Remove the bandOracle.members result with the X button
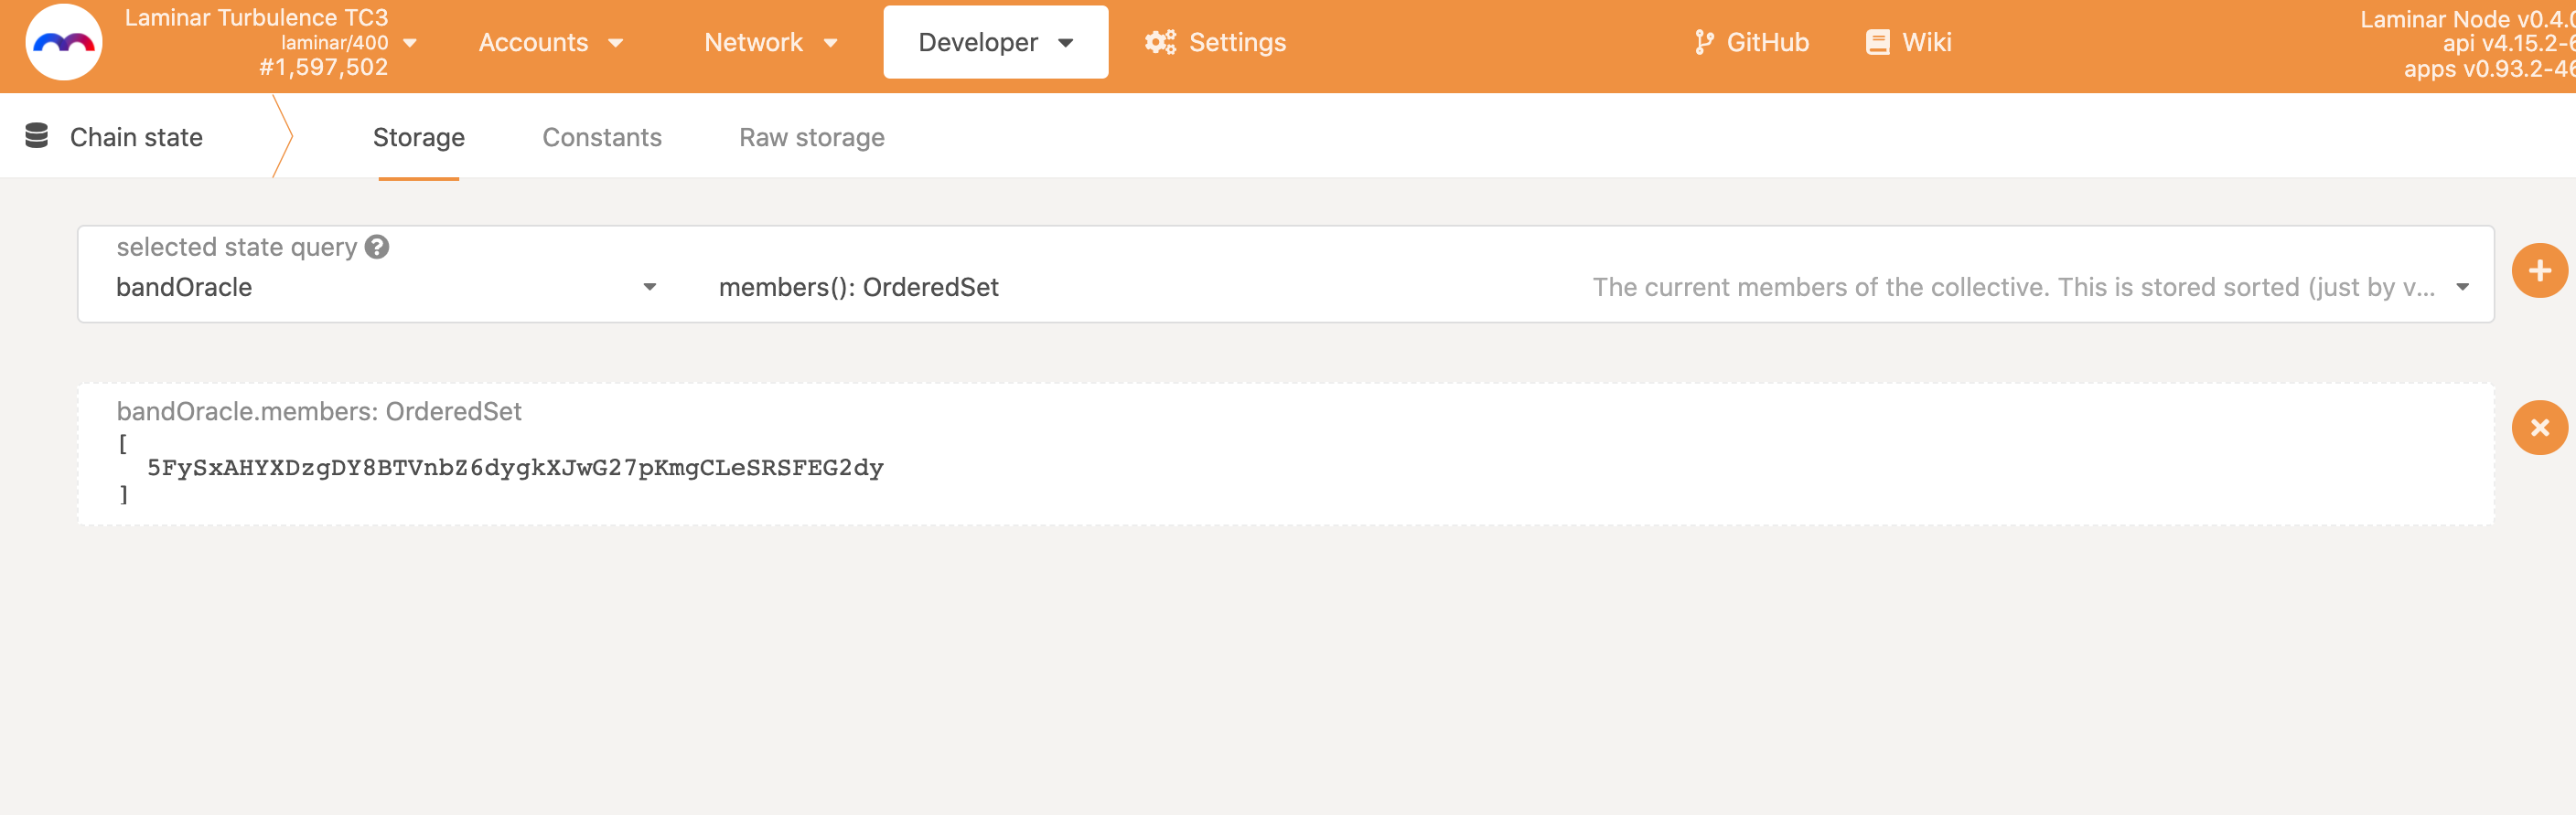The image size is (2576, 815). (x=2539, y=428)
